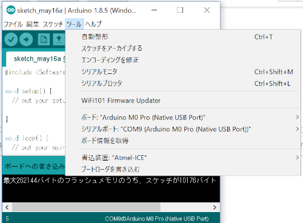Open the 編集 menu
The width and height of the screenshot is (303, 223).
tap(33, 24)
